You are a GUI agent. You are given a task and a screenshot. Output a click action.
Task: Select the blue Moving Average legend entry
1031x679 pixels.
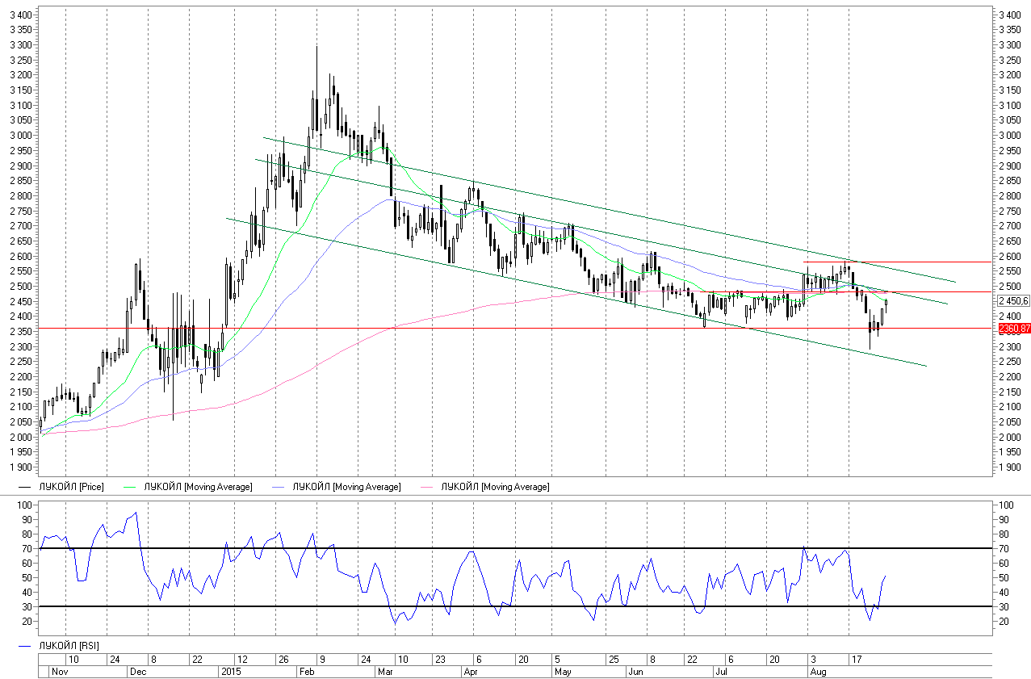point(346,487)
